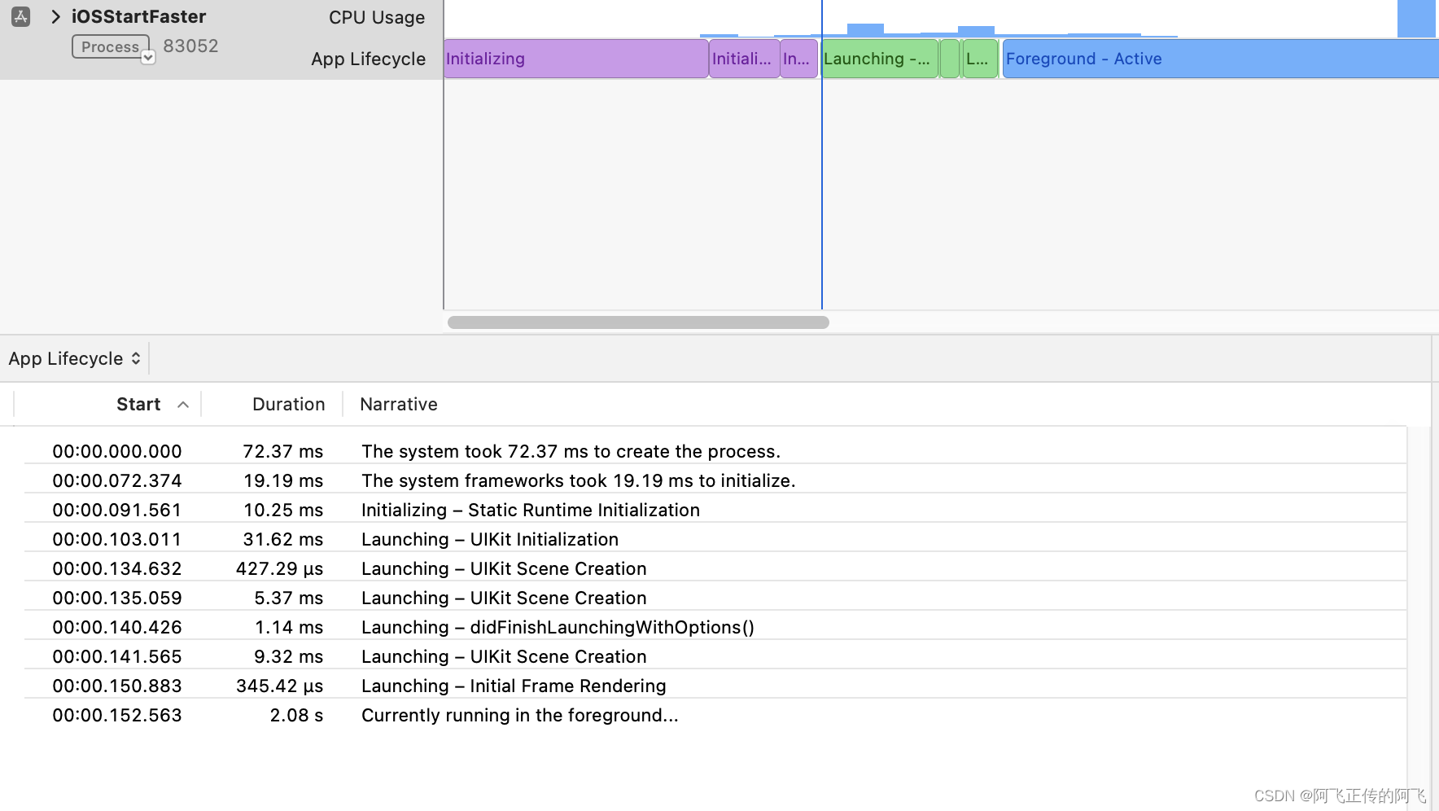Sort by the Start column header

[138, 404]
